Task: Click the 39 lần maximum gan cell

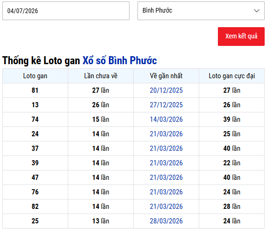Action: click(232, 119)
